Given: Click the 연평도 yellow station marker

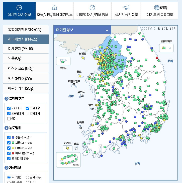Looking at the screenshot, I should tap(83, 58).
